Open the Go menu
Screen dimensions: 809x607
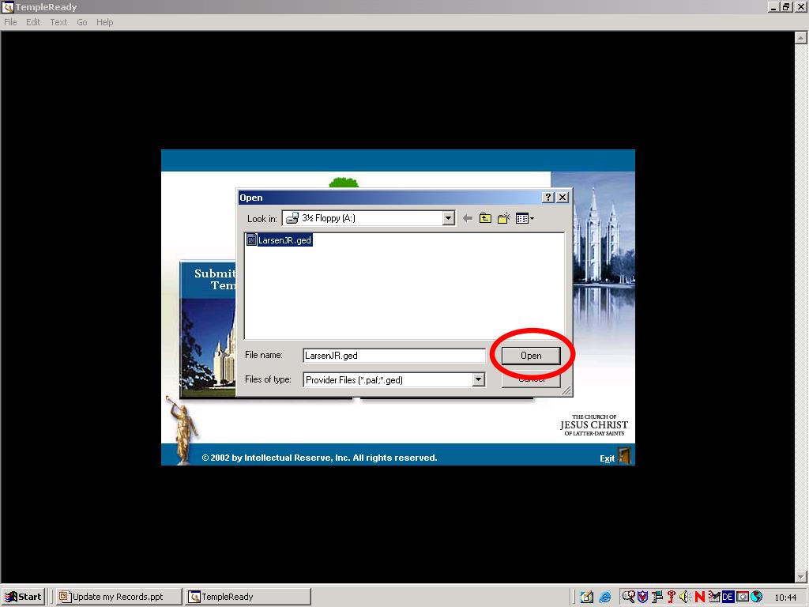tap(81, 22)
